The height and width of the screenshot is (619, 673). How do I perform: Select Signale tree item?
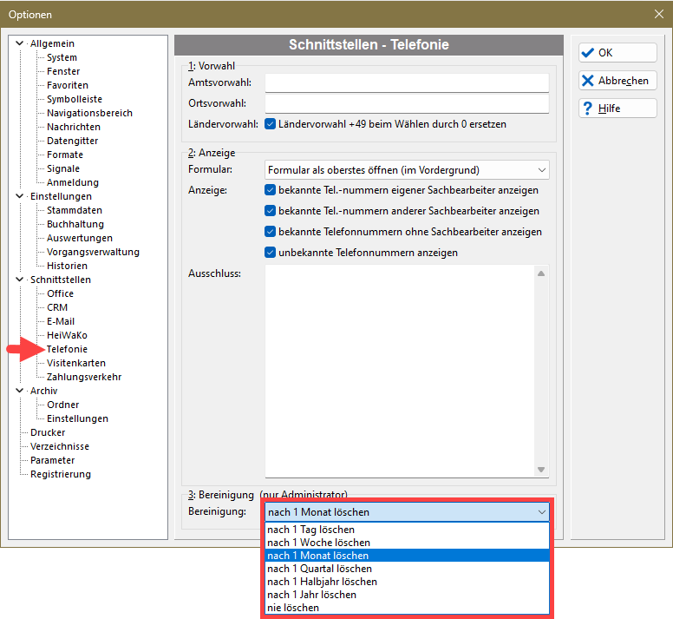pos(63,168)
